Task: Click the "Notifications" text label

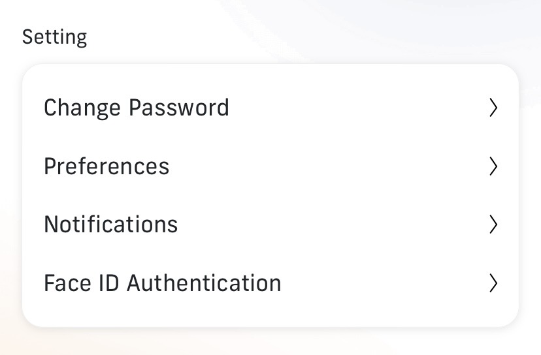Action: [111, 224]
